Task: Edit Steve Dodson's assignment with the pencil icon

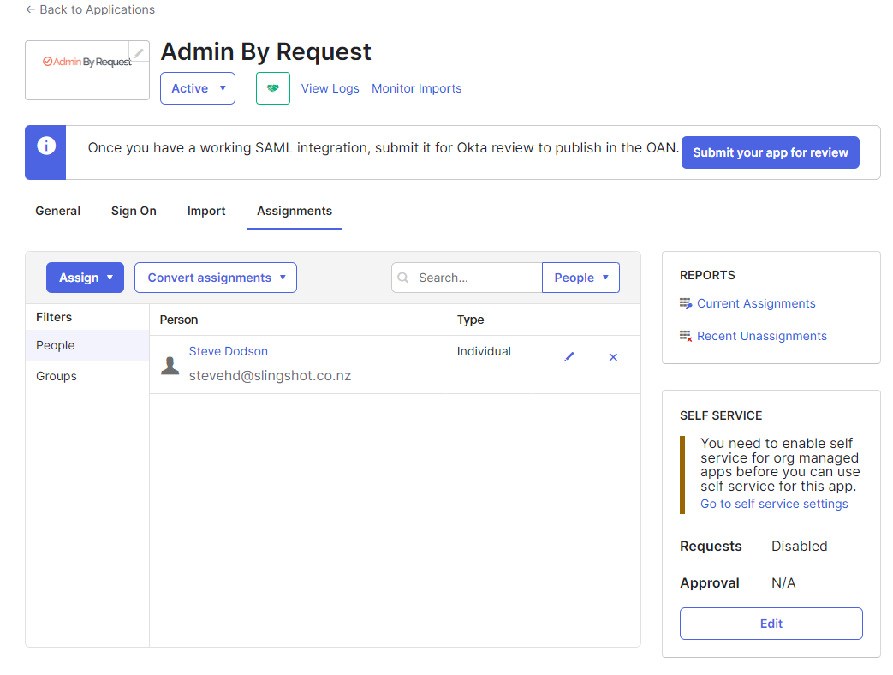Action: 569,356
